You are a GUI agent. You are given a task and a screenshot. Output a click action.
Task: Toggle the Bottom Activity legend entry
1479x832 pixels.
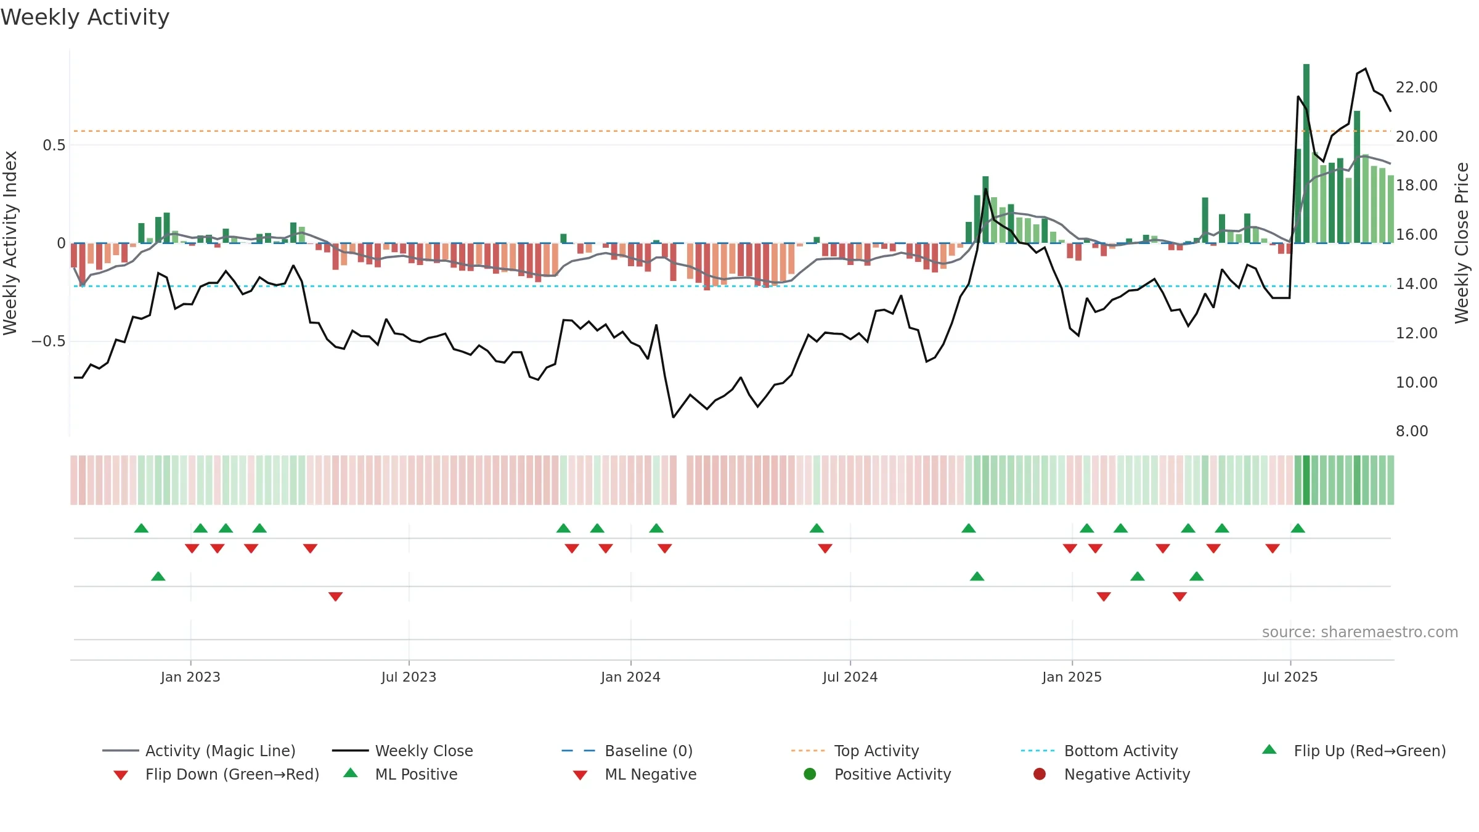(1099, 751)
